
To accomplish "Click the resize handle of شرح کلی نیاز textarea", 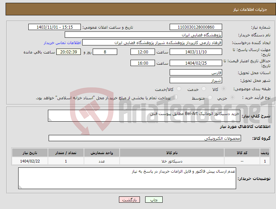I will [50, 120].
